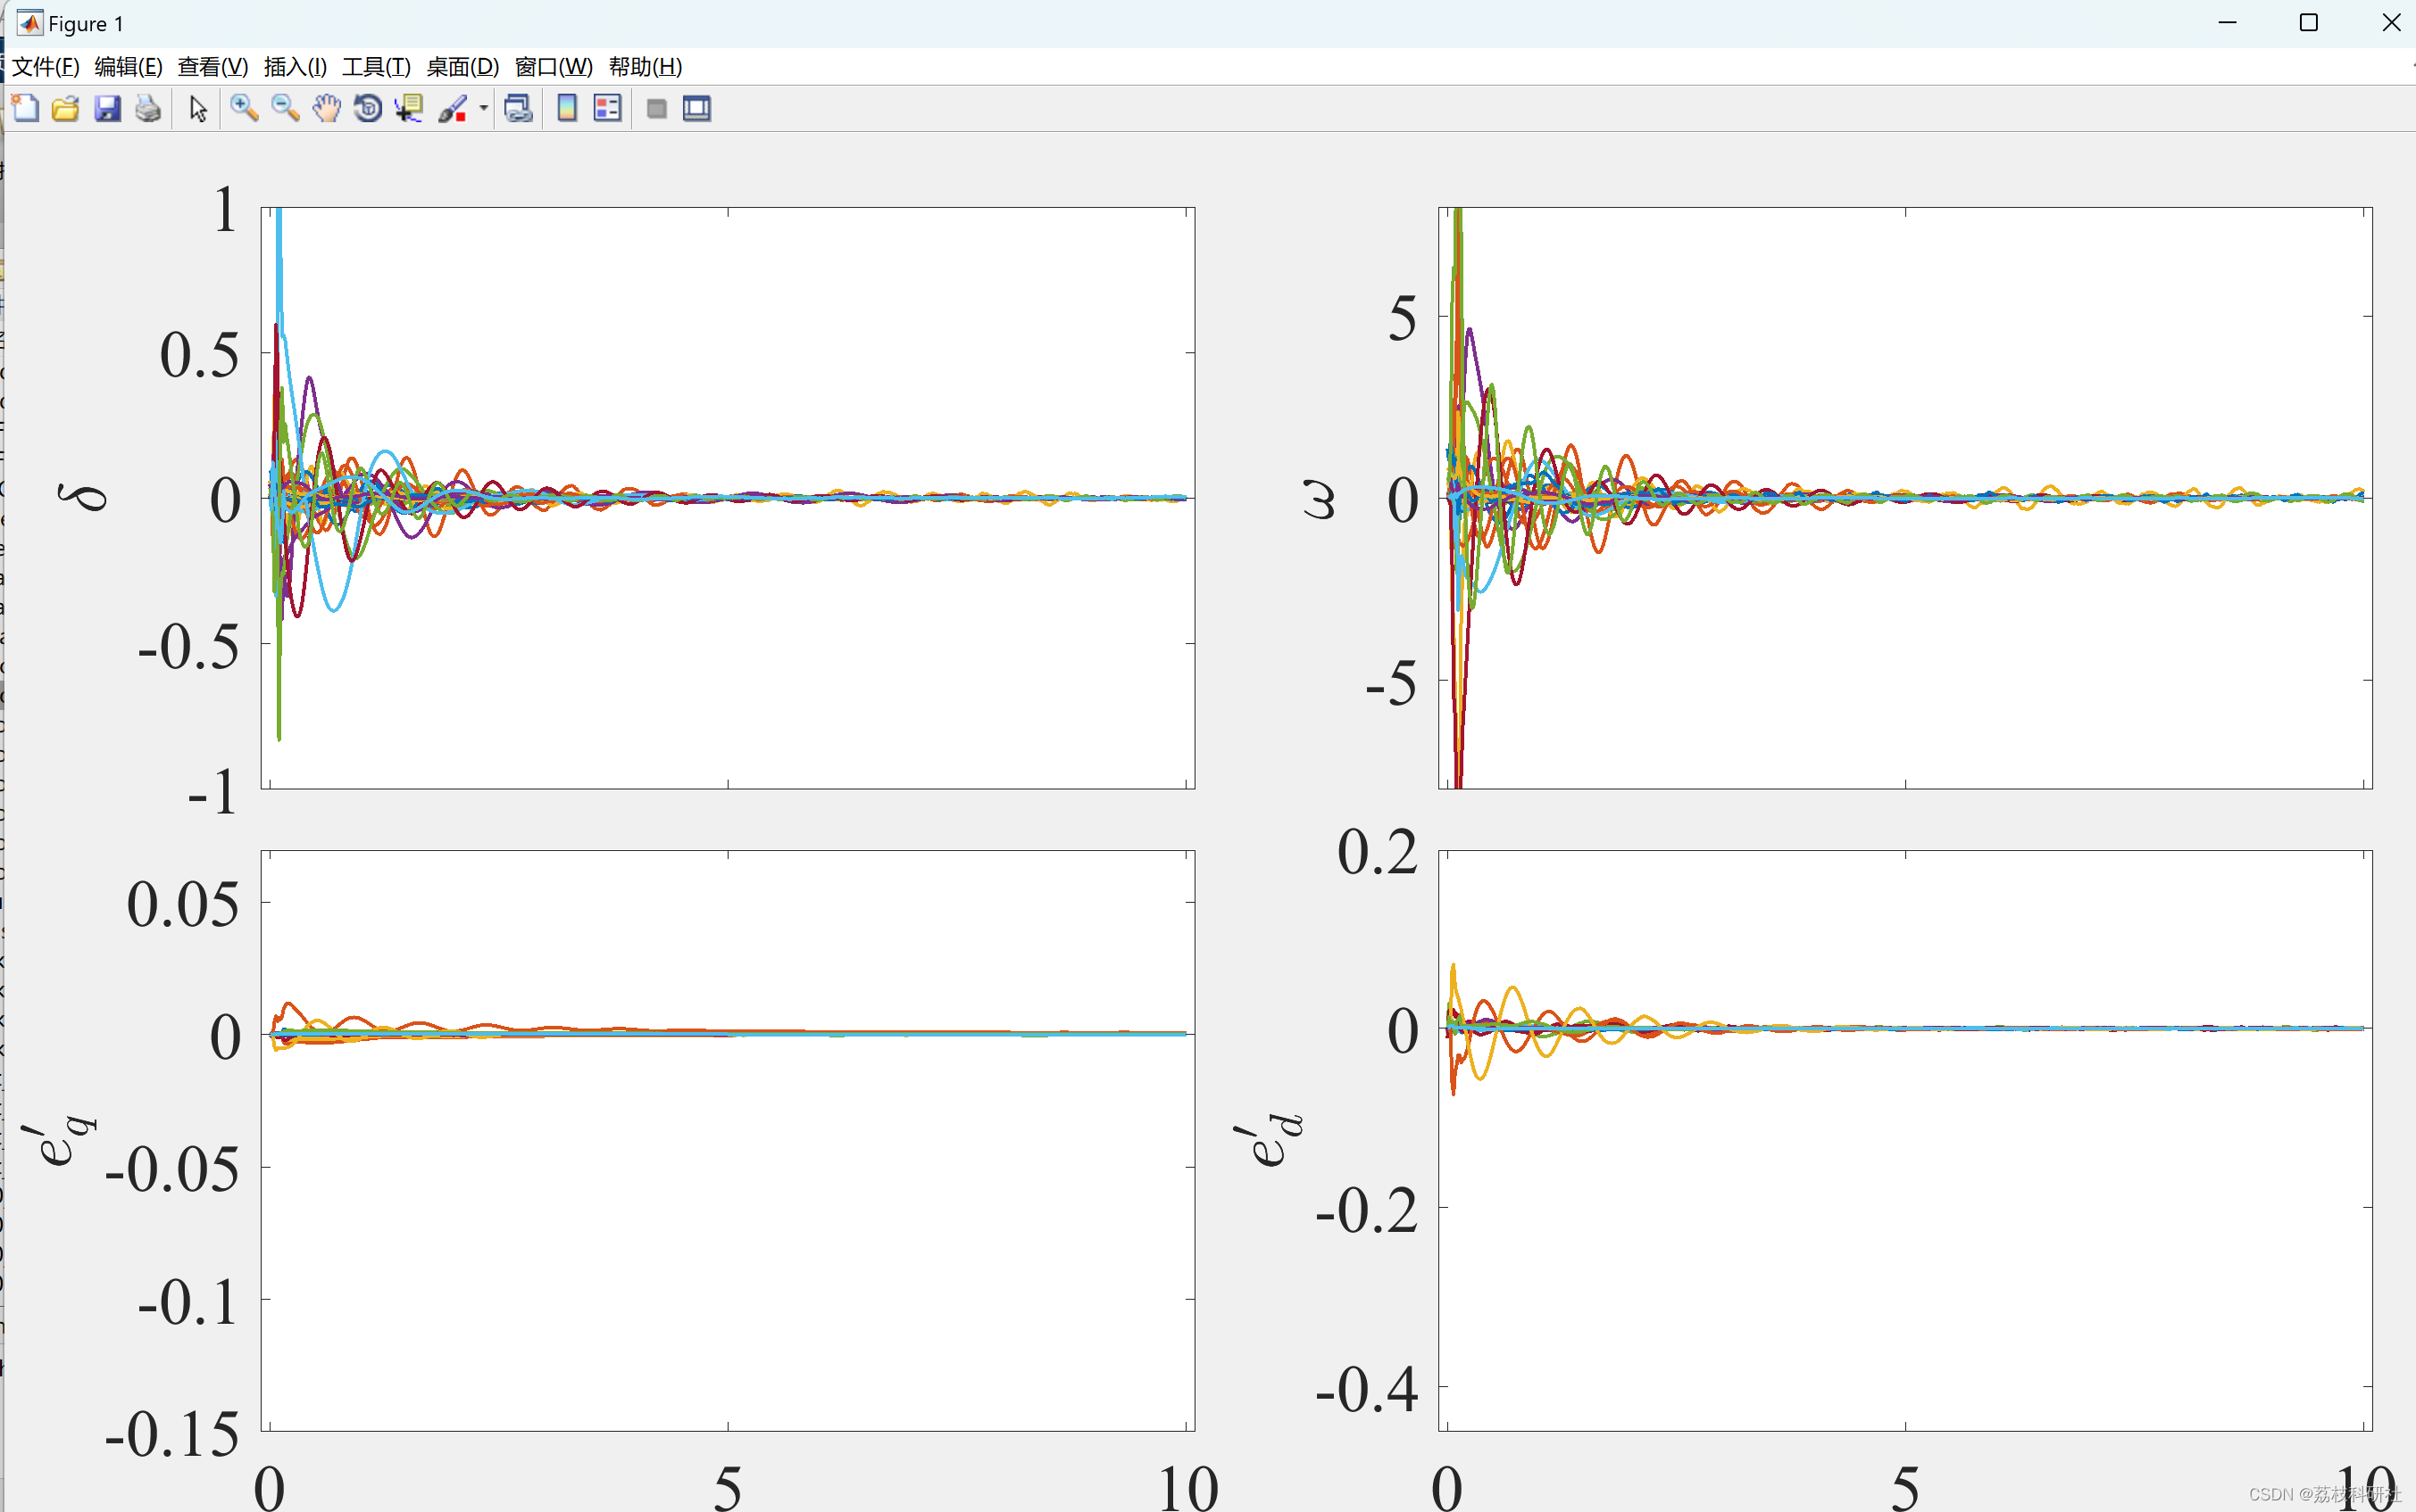Click the -5 tick label on ω plot
The height and width of the screenshot is (1512, 2416).
(1391, 684)
